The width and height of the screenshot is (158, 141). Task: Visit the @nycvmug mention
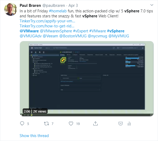click(x=97, y=36)
